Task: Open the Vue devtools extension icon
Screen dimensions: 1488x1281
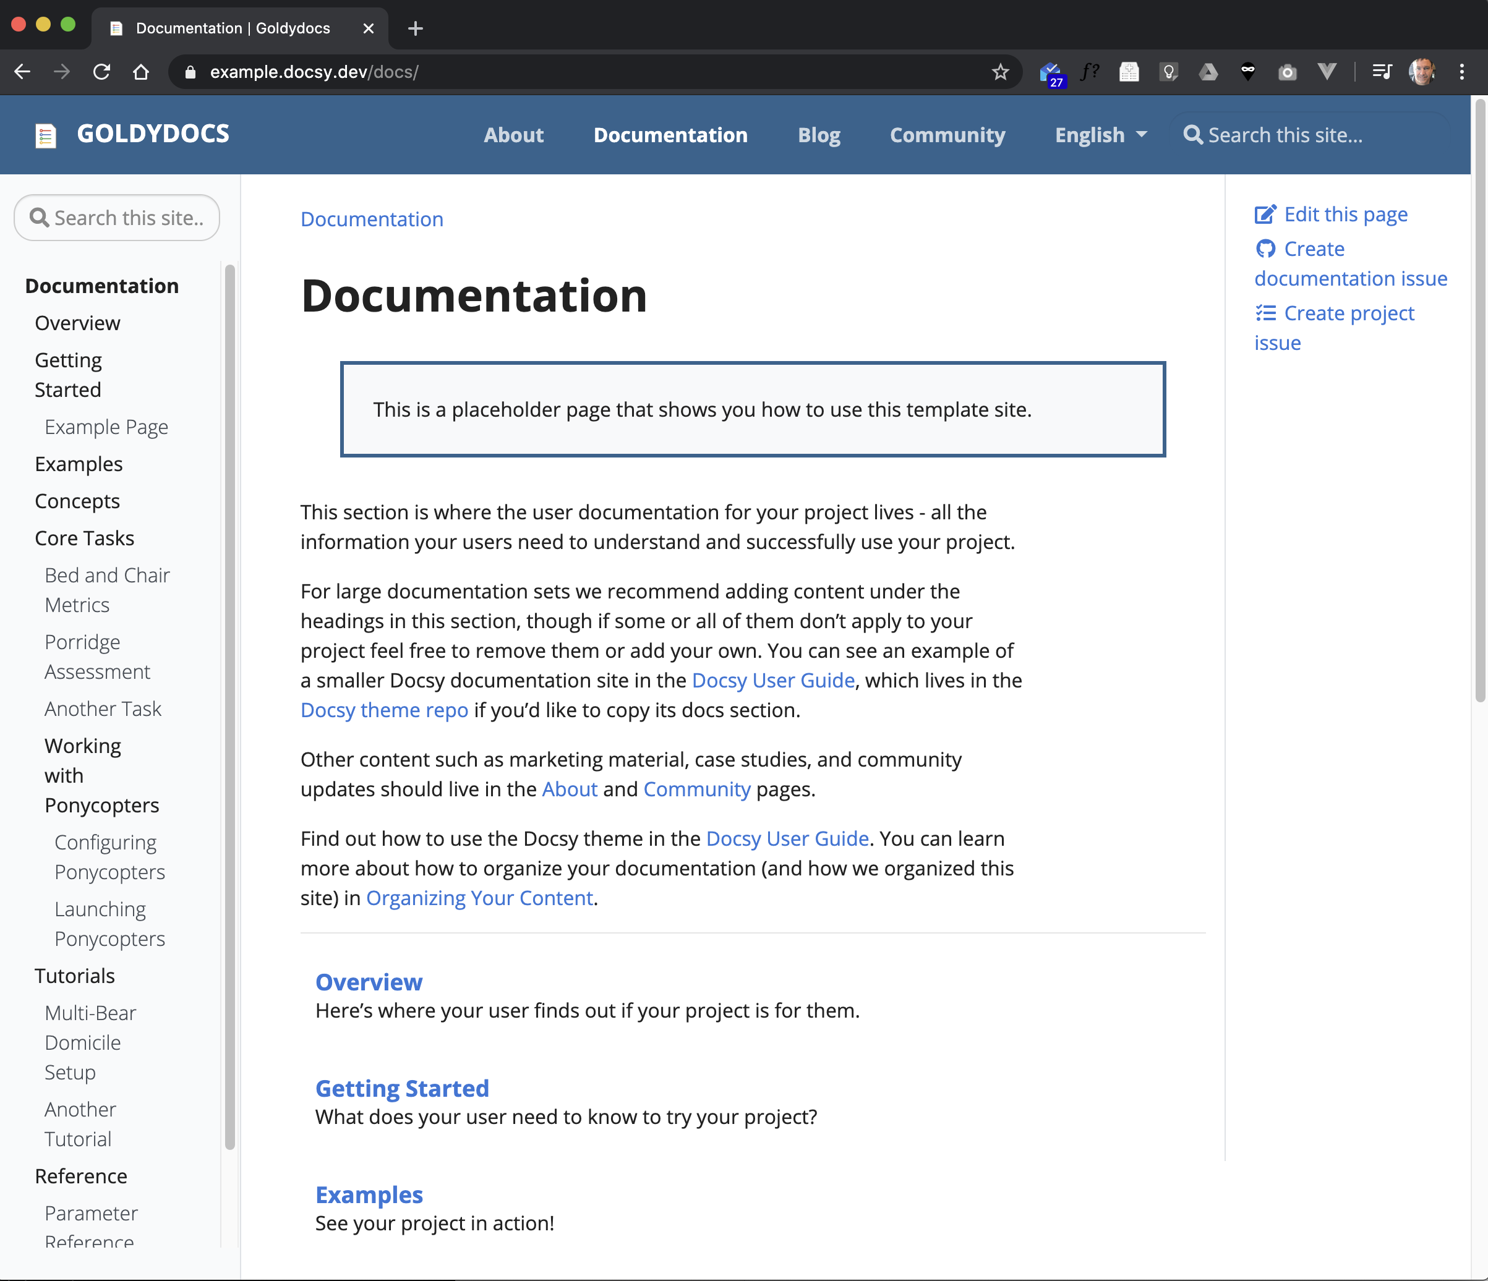Action: coord(1327,72)
